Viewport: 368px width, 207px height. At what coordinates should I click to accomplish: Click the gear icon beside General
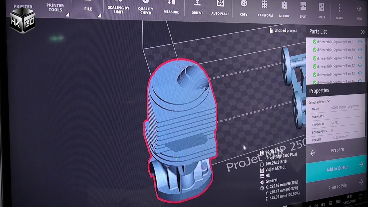(262, 182)
